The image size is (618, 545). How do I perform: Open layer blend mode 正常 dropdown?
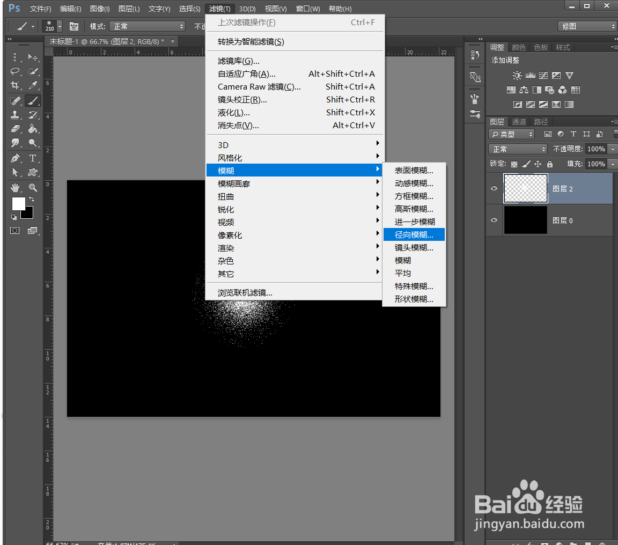pos(518,149)
